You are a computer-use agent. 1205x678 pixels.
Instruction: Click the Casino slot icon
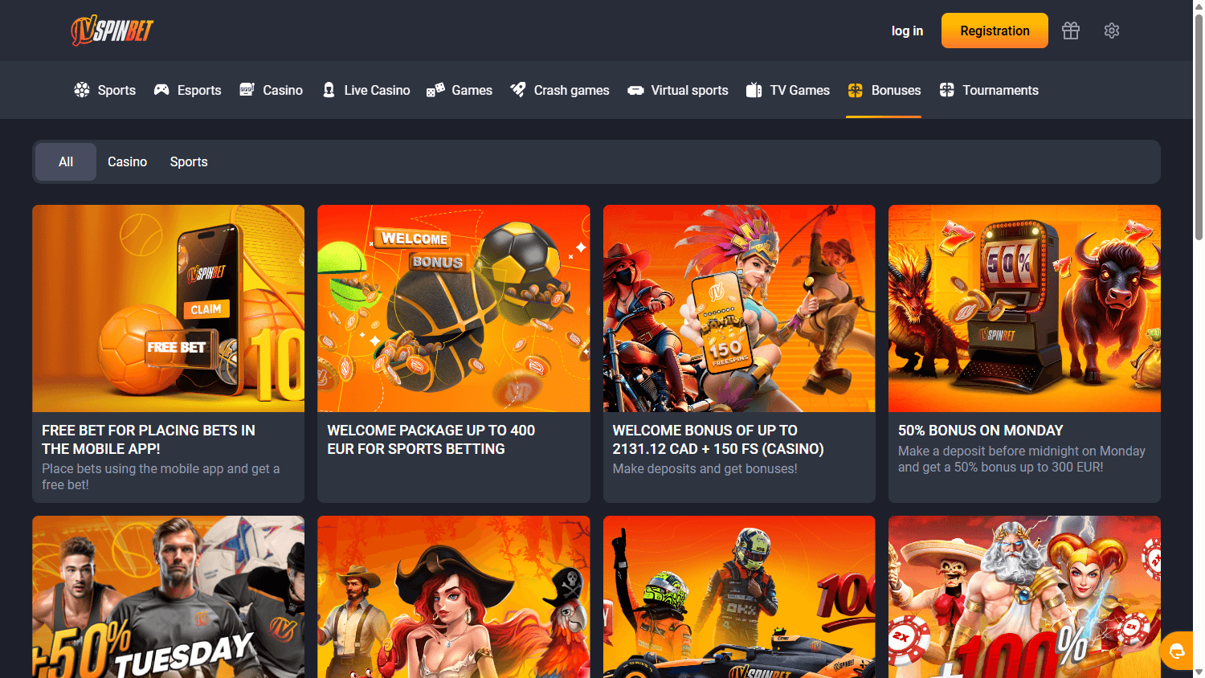247,90
